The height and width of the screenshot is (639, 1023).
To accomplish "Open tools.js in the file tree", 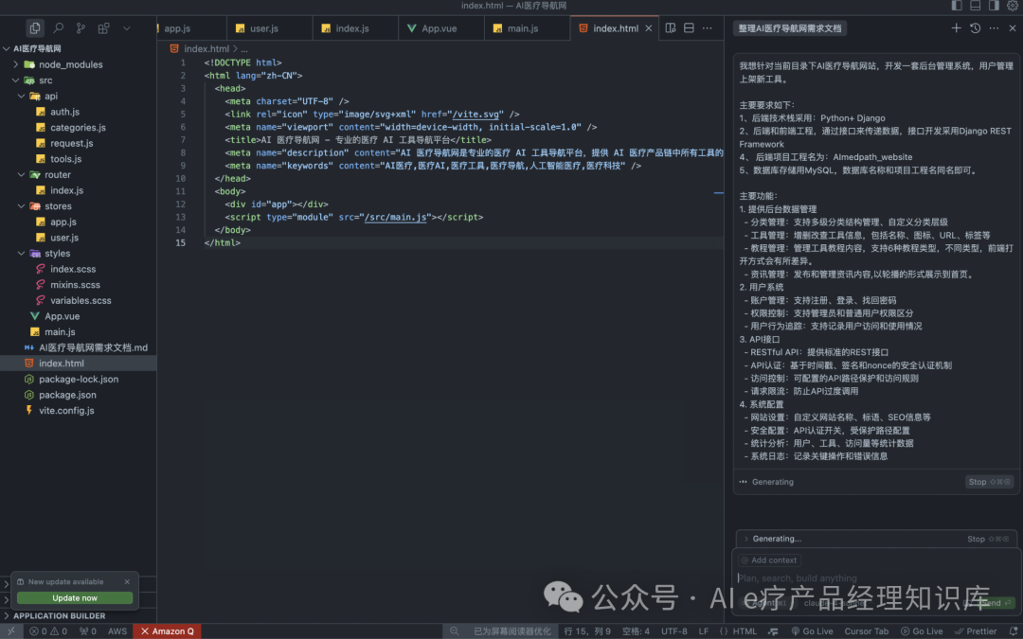I will coord(66,159).
